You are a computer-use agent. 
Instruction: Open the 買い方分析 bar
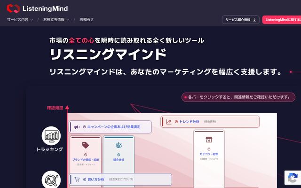click(120, 180)
